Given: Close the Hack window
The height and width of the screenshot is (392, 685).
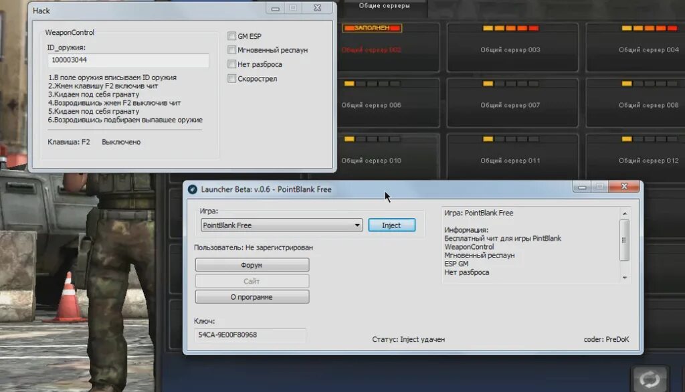Looking at the screenshot, I should point(318,8).
